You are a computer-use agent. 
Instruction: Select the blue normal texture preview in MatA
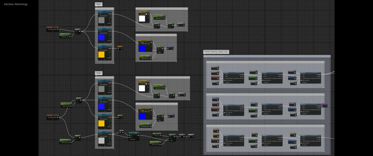tap(101, 37)
